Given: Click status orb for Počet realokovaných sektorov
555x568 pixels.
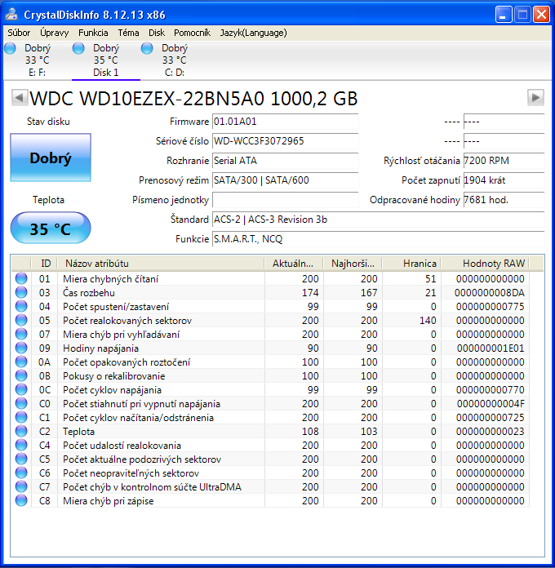Looking at the screenshot, I should pyautogui.click(x=21, y=320).
